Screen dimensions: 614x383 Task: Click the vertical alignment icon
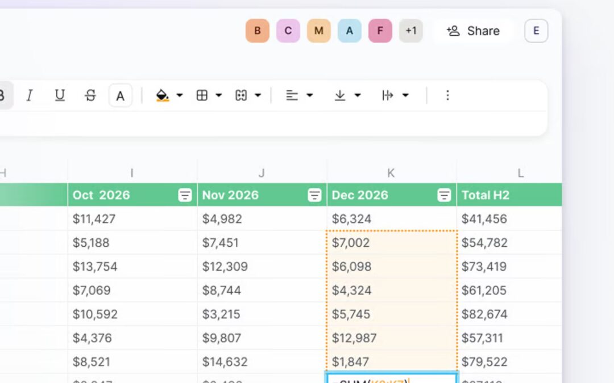341,95
